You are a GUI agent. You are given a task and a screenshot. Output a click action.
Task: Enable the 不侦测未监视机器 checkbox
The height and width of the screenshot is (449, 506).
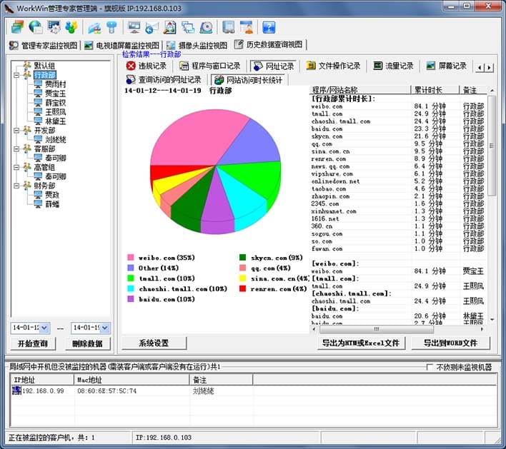[430, 367]
